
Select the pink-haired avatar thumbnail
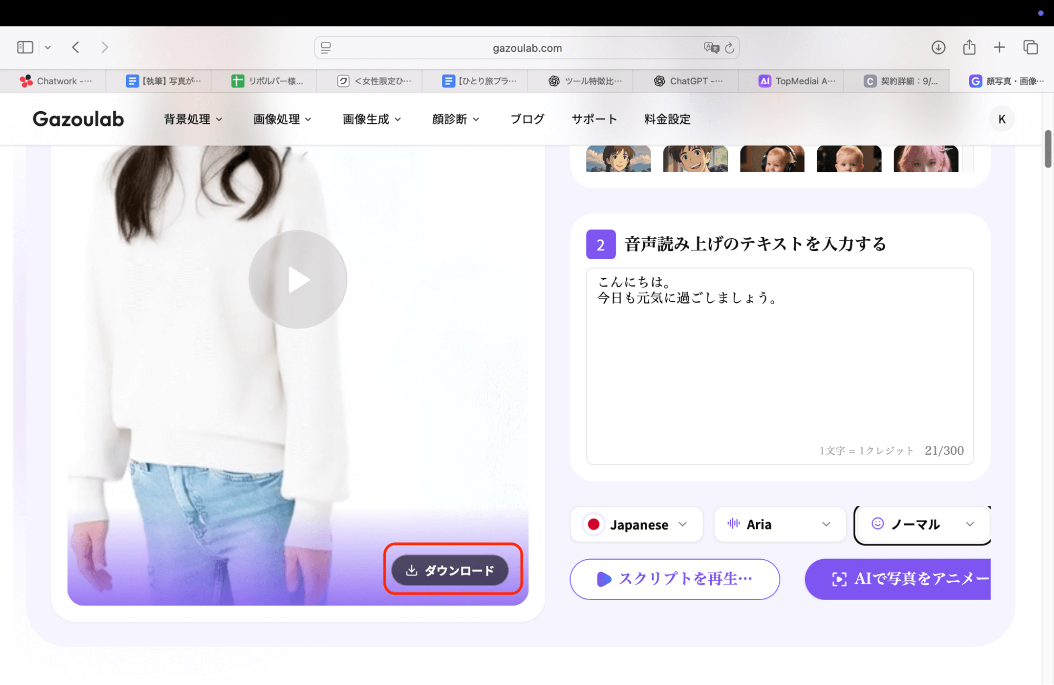(926, 159)
